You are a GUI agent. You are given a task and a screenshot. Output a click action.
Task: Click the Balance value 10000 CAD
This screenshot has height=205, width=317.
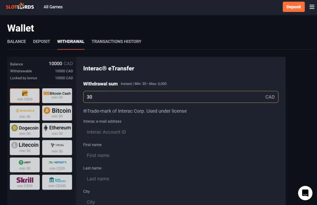[61, 64]
